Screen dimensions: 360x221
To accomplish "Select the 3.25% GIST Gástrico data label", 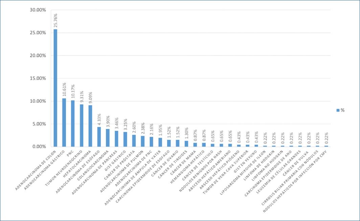I will tap(126, 124).
